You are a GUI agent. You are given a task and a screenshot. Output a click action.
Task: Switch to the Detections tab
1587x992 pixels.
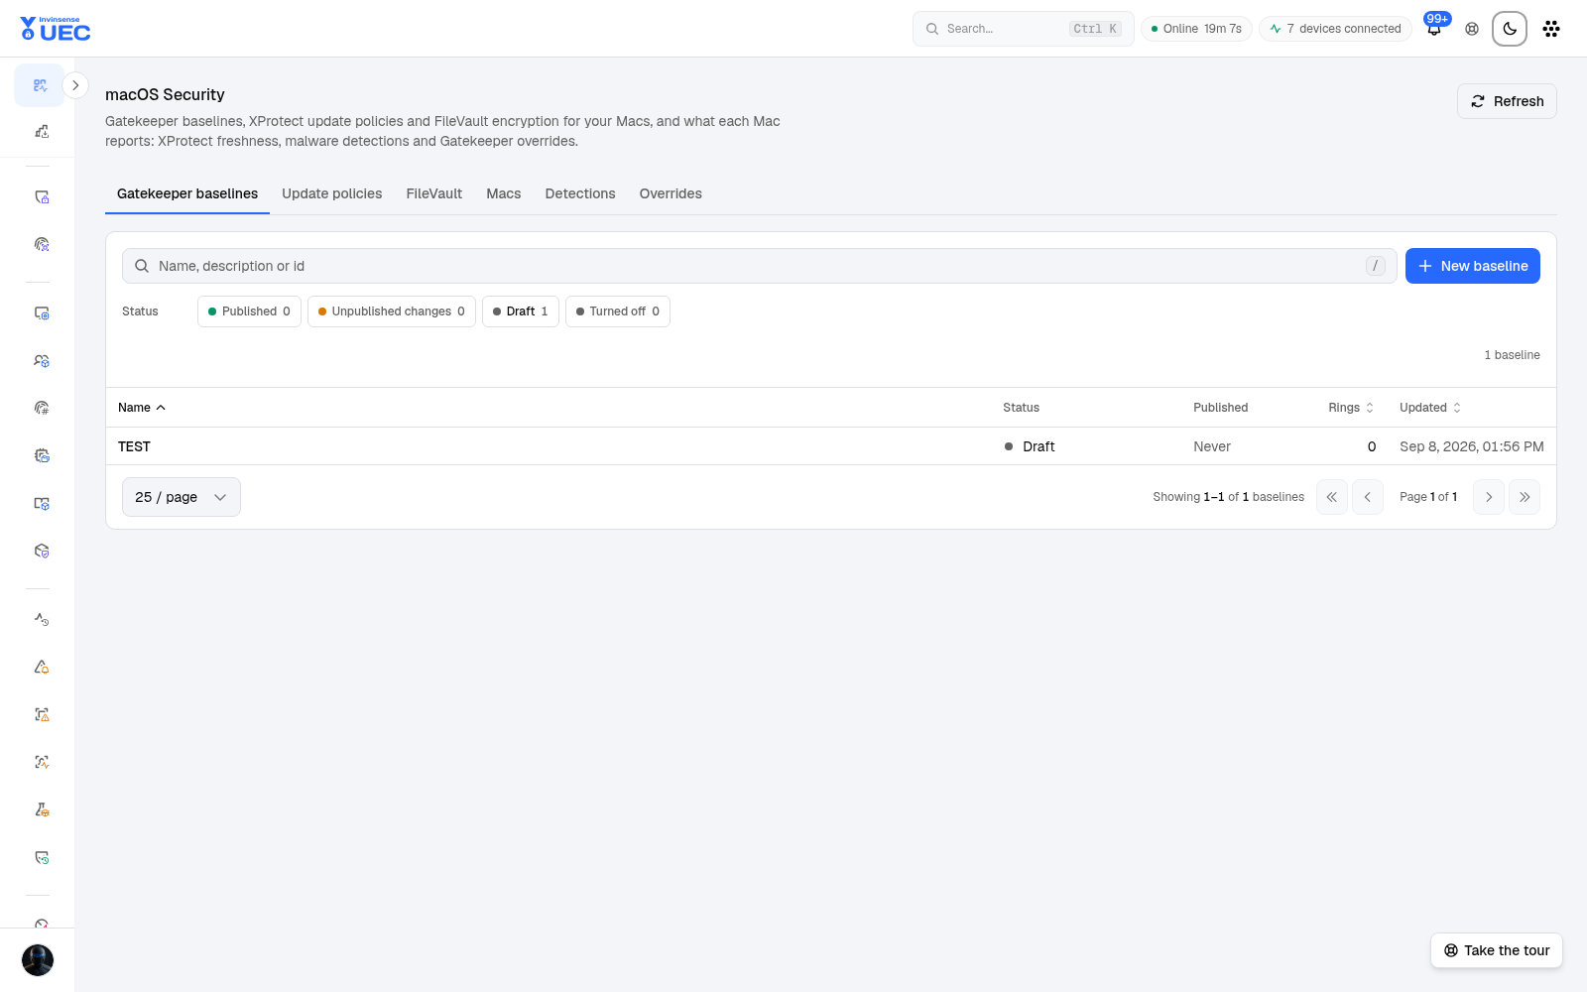tap(580, 193)
